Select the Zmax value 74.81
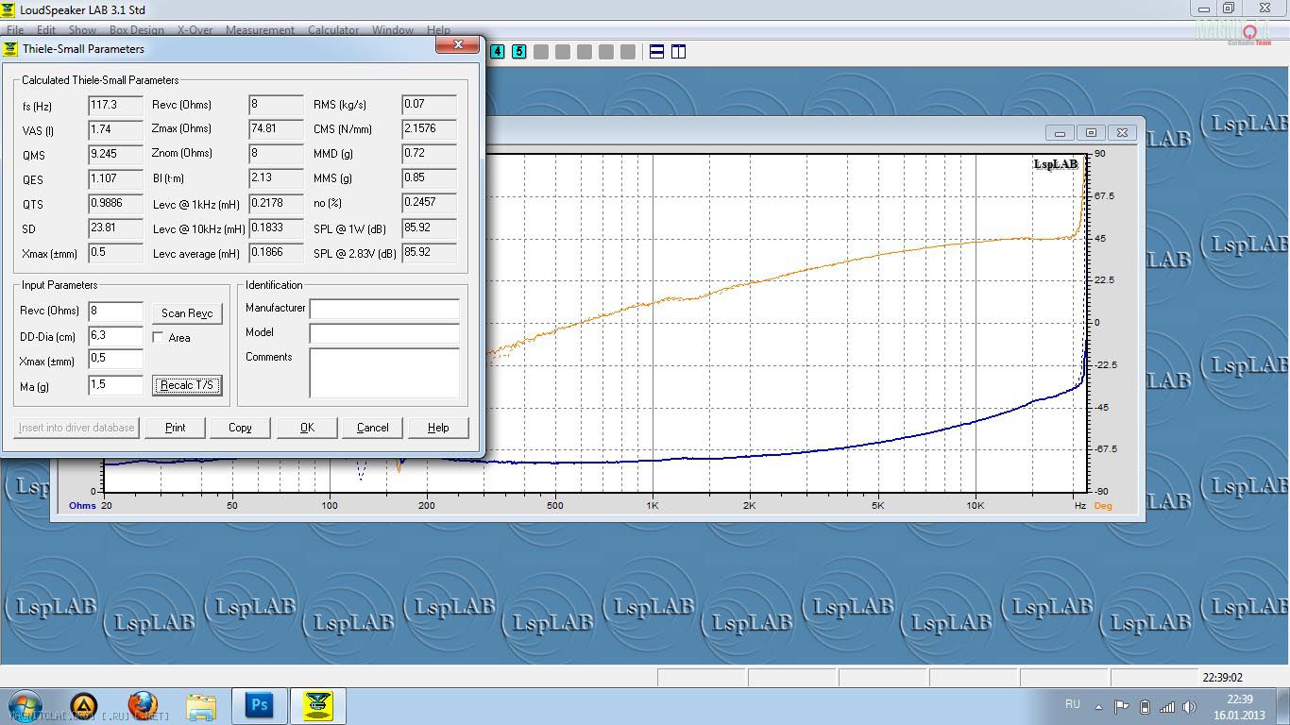 (x=276, y=129)
